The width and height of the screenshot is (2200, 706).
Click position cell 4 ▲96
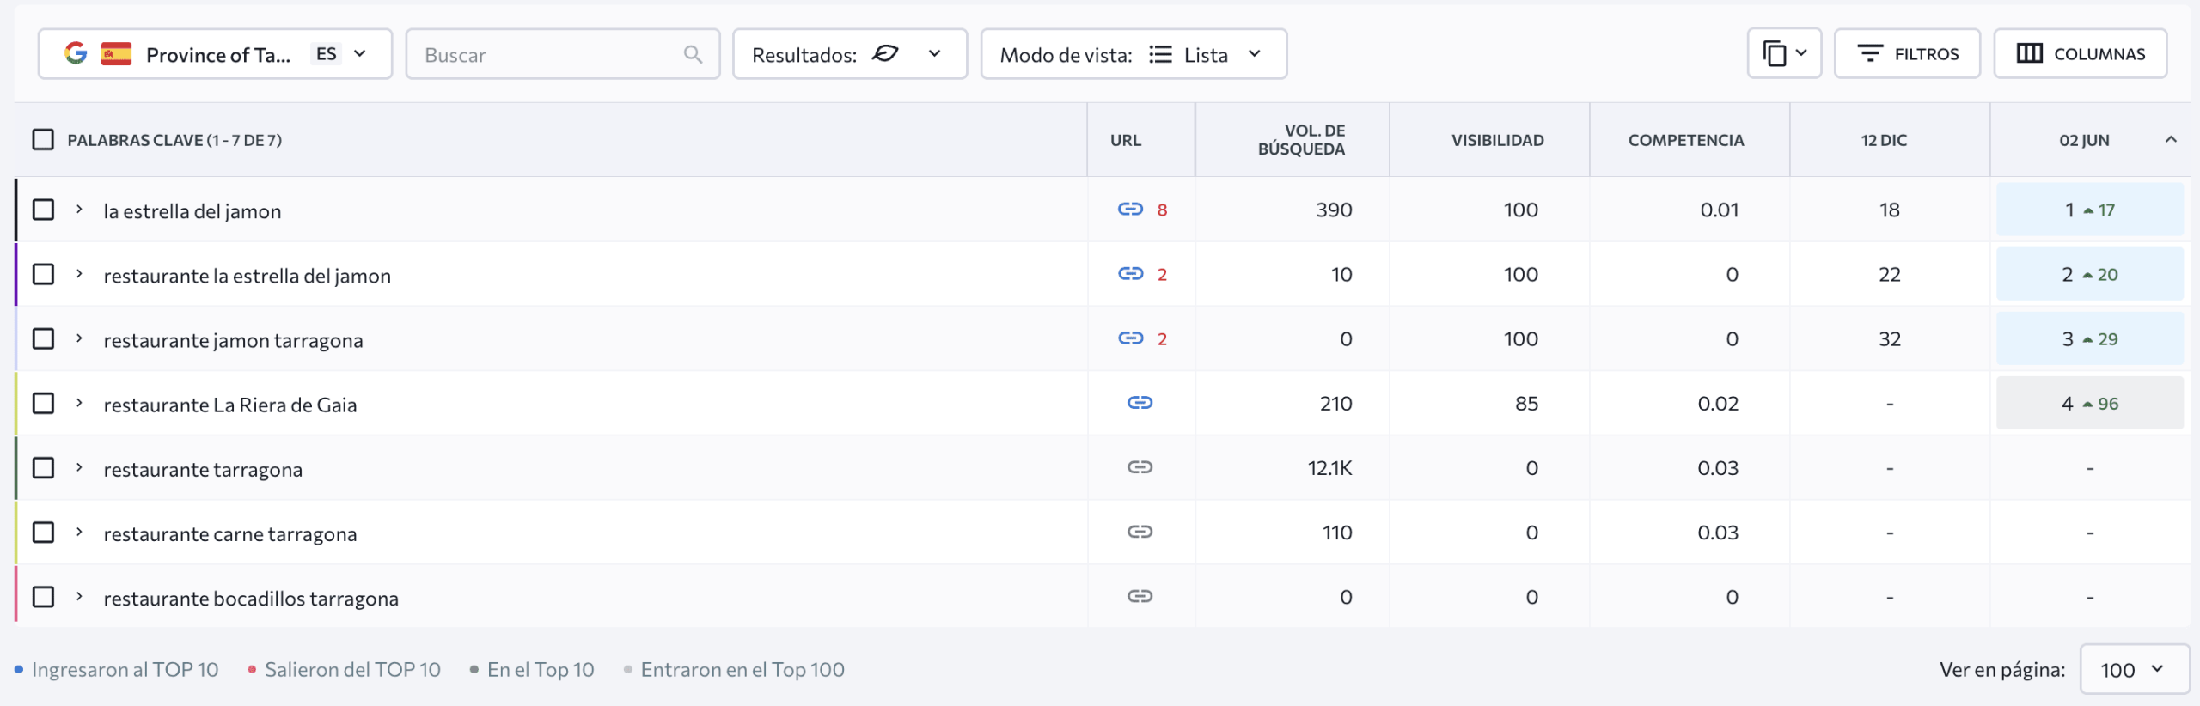(x=2089, y=403)
